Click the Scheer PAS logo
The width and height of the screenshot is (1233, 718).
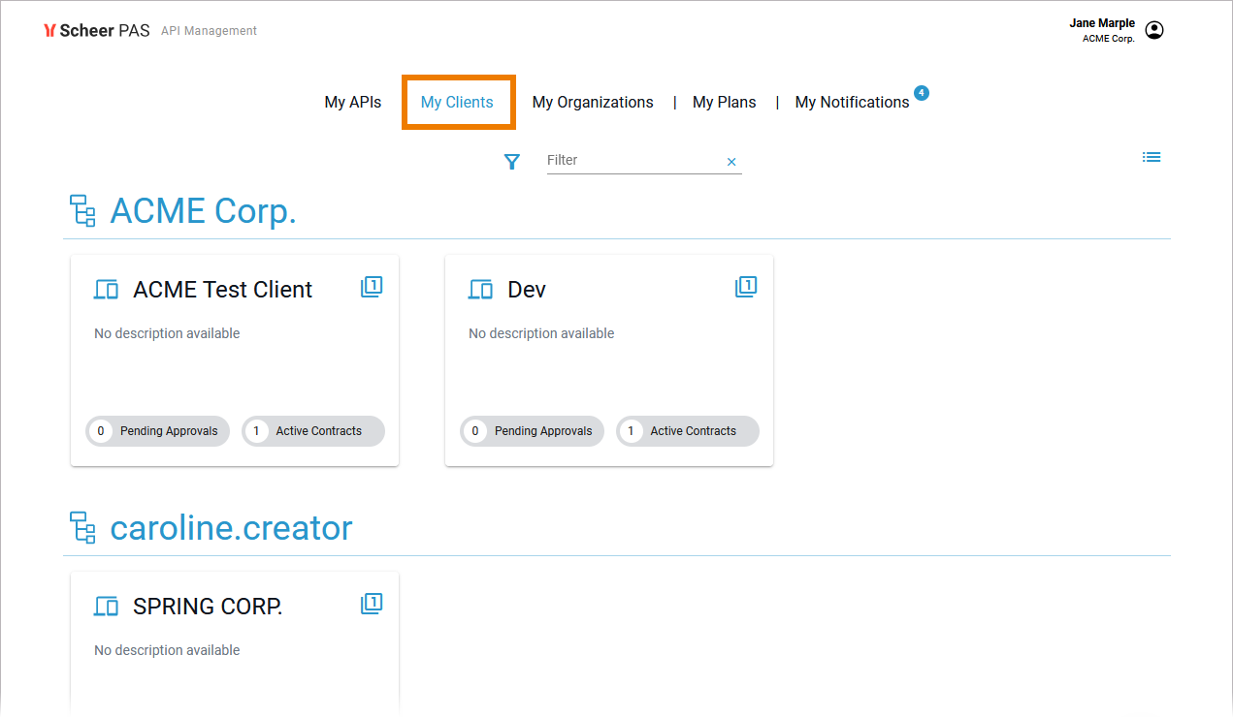coord(97,30)
